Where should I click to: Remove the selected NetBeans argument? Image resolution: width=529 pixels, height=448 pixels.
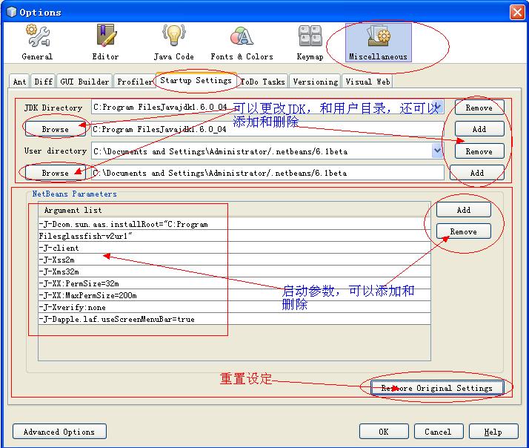tap(464, 231)
